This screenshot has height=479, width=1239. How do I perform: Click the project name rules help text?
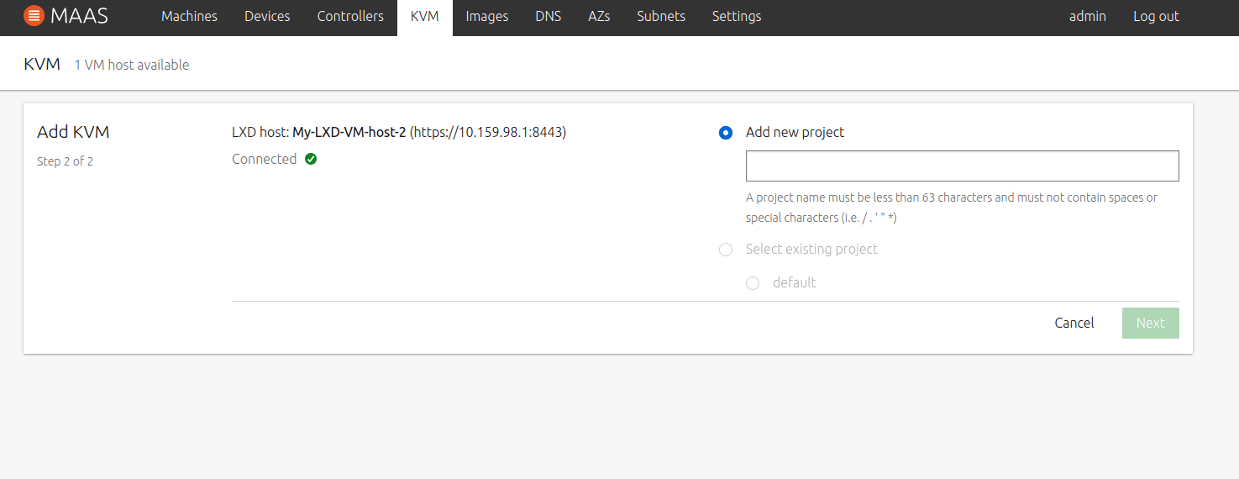(952, 208)
